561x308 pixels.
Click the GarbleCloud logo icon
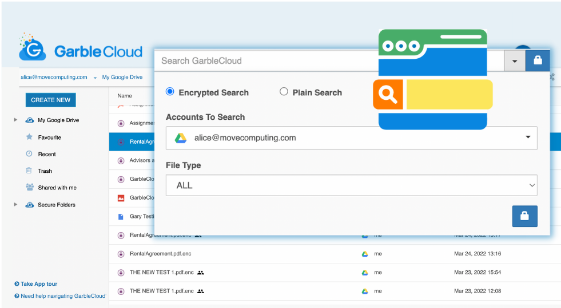[x=32, y=48]
